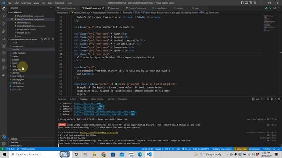
Task: Click UTF-8 encoding in status bar
Action: [x=167, y=149]
